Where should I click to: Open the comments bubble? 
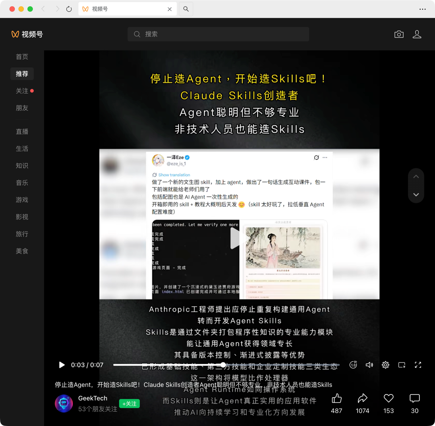415,399
